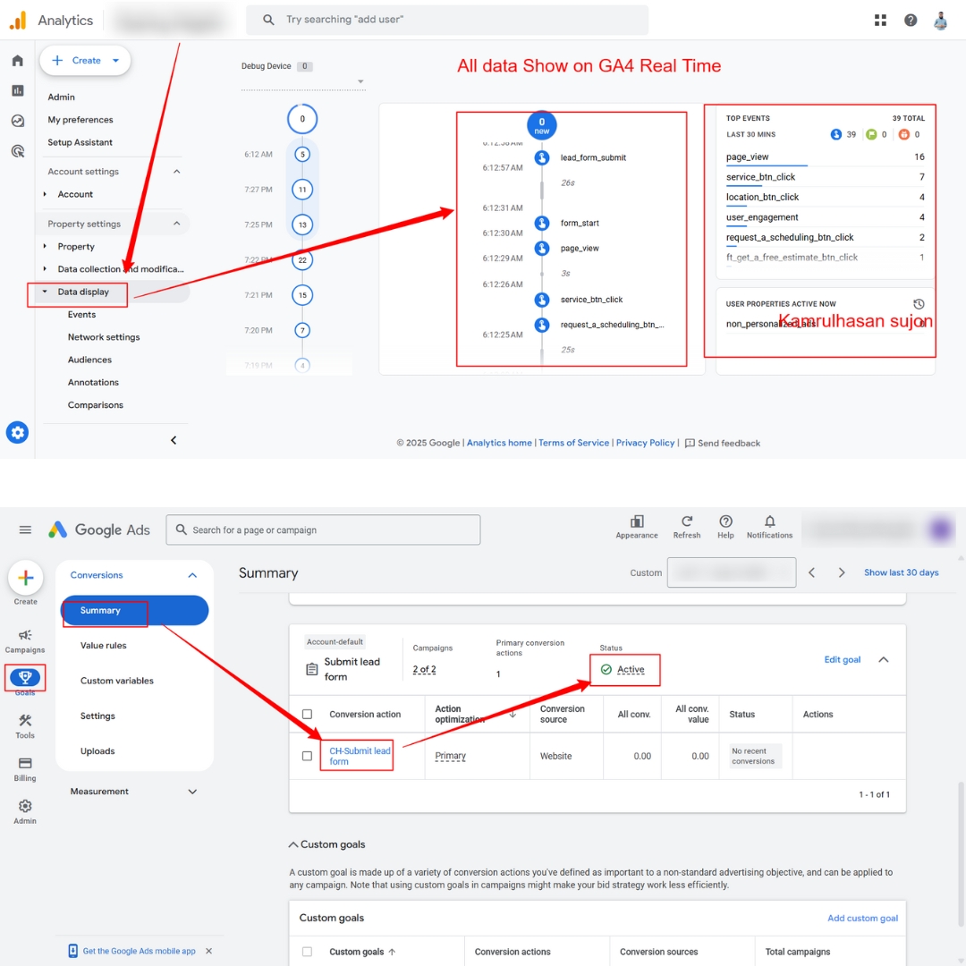Dismiss the Google Ads mobile app banner

[x=208, y=951]
